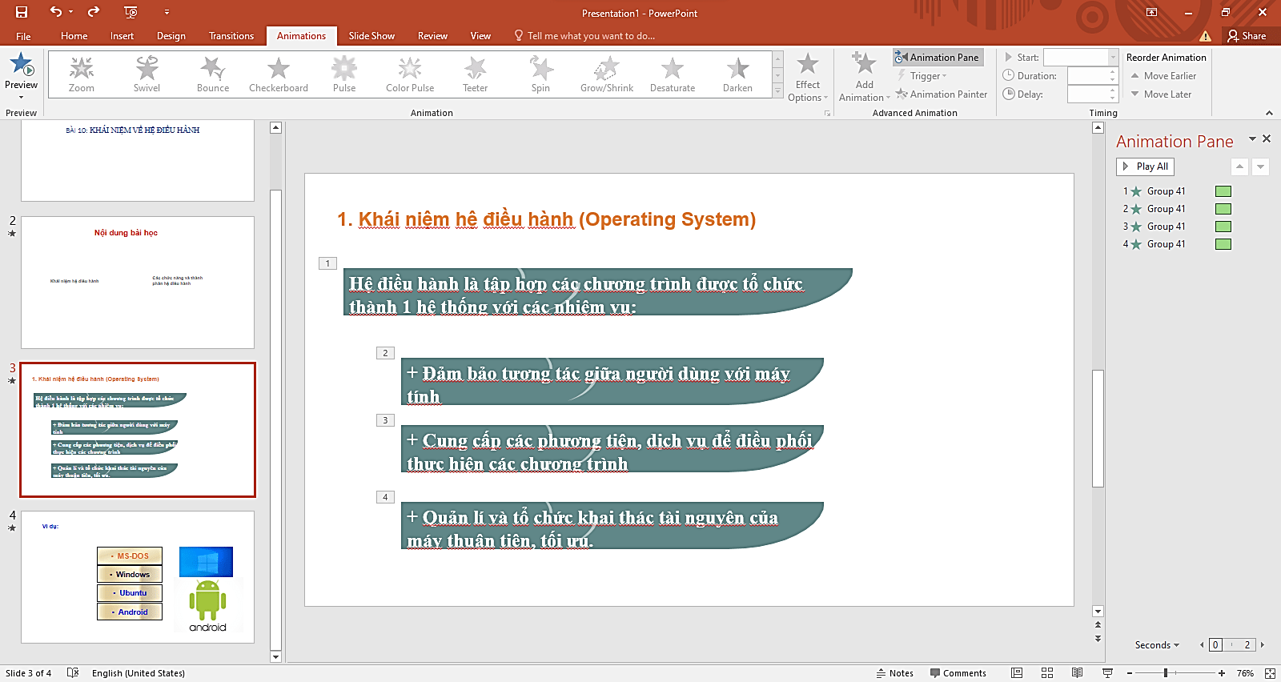Choose the Spin animation effect
Image resolution: width=1281 pixels, height=682 pixels.
540,74
